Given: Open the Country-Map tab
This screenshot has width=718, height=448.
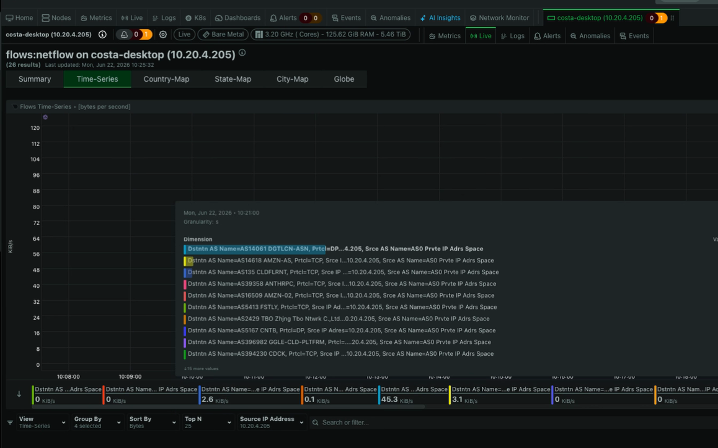Looking at the screenshot, I should click(166, 79).
